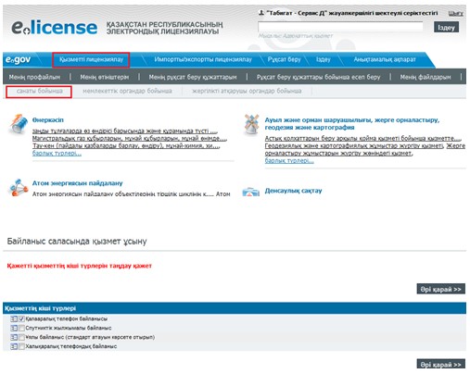This screenshot has width=470, height=374.
Task: Expand tree icon beside Қалааралық телефон байланысы
Action: 14,318
